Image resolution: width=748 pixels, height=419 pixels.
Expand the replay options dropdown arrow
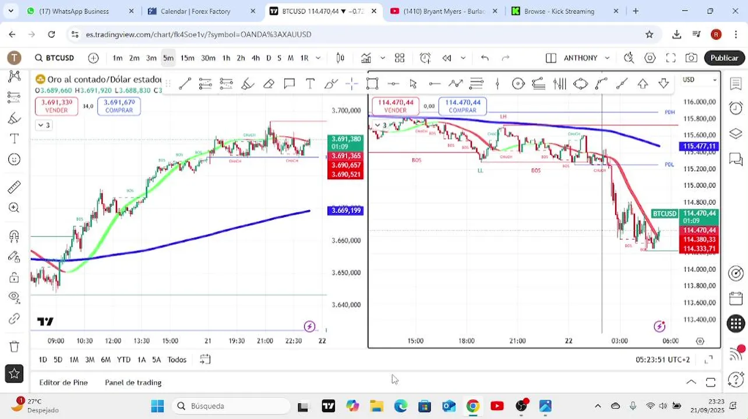tap(463, 58)
